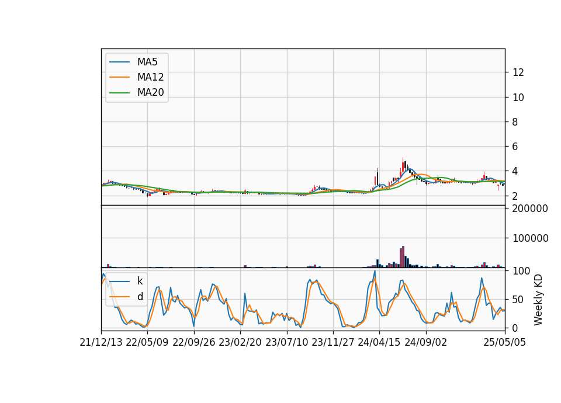Click the price axis value 10

pyautogui.click(x=518, y=98)
